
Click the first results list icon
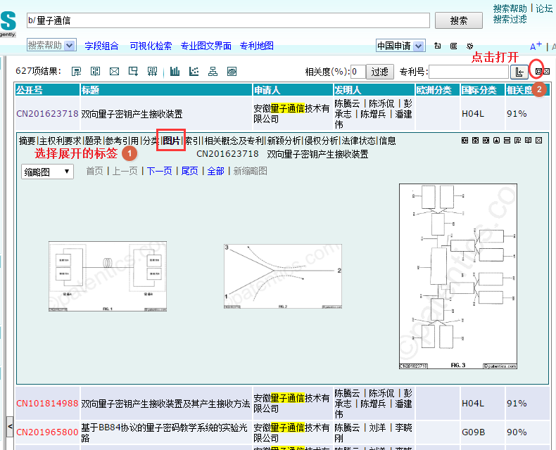click(x=76, y=71)
